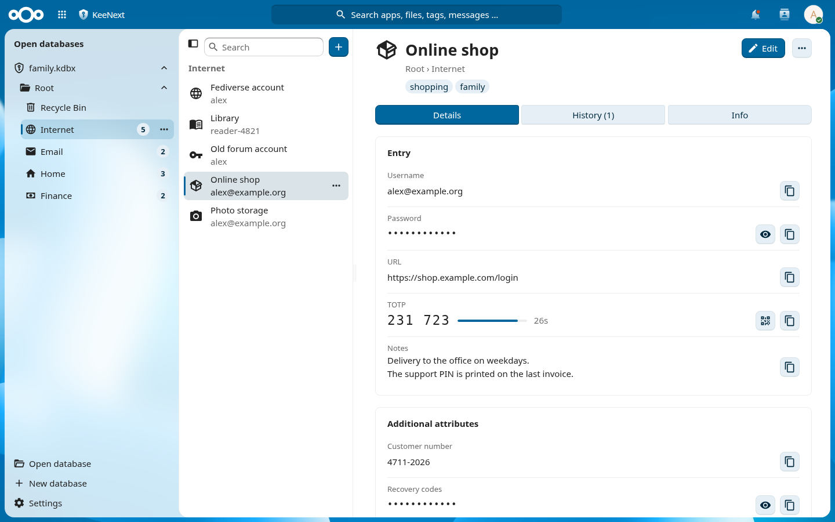Collapse the Root group

164,88
